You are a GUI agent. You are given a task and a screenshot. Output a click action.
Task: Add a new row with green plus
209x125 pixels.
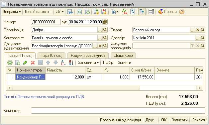pyautogui.click(x=10, y=62)
